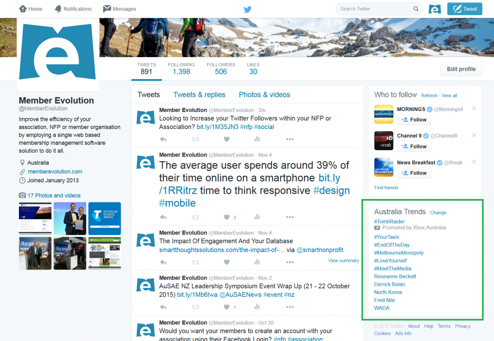Open #TombRaider promoted trend
The width and height of the screenshot is (494, 341).
pos(389,221)
